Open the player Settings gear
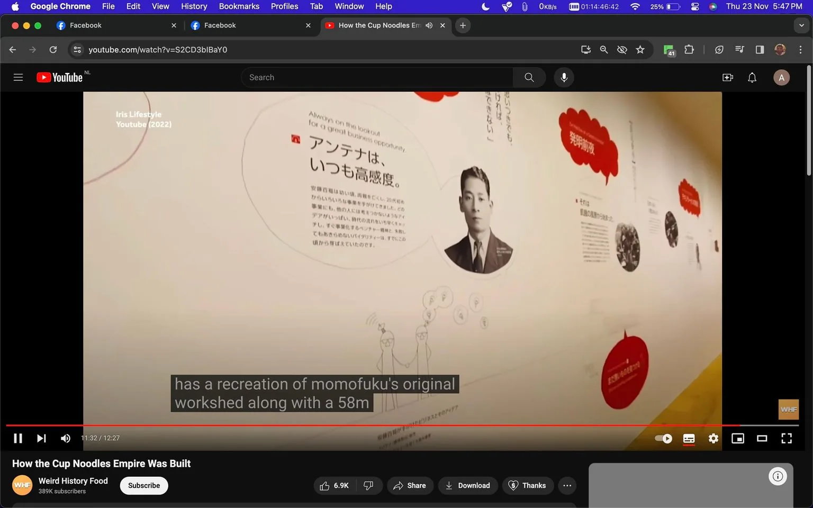 (713, 438)
